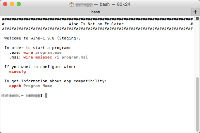Viewport: 200px width, 133px height.
Task: Click the red 'appdb' command text
Action: [15, 86]
